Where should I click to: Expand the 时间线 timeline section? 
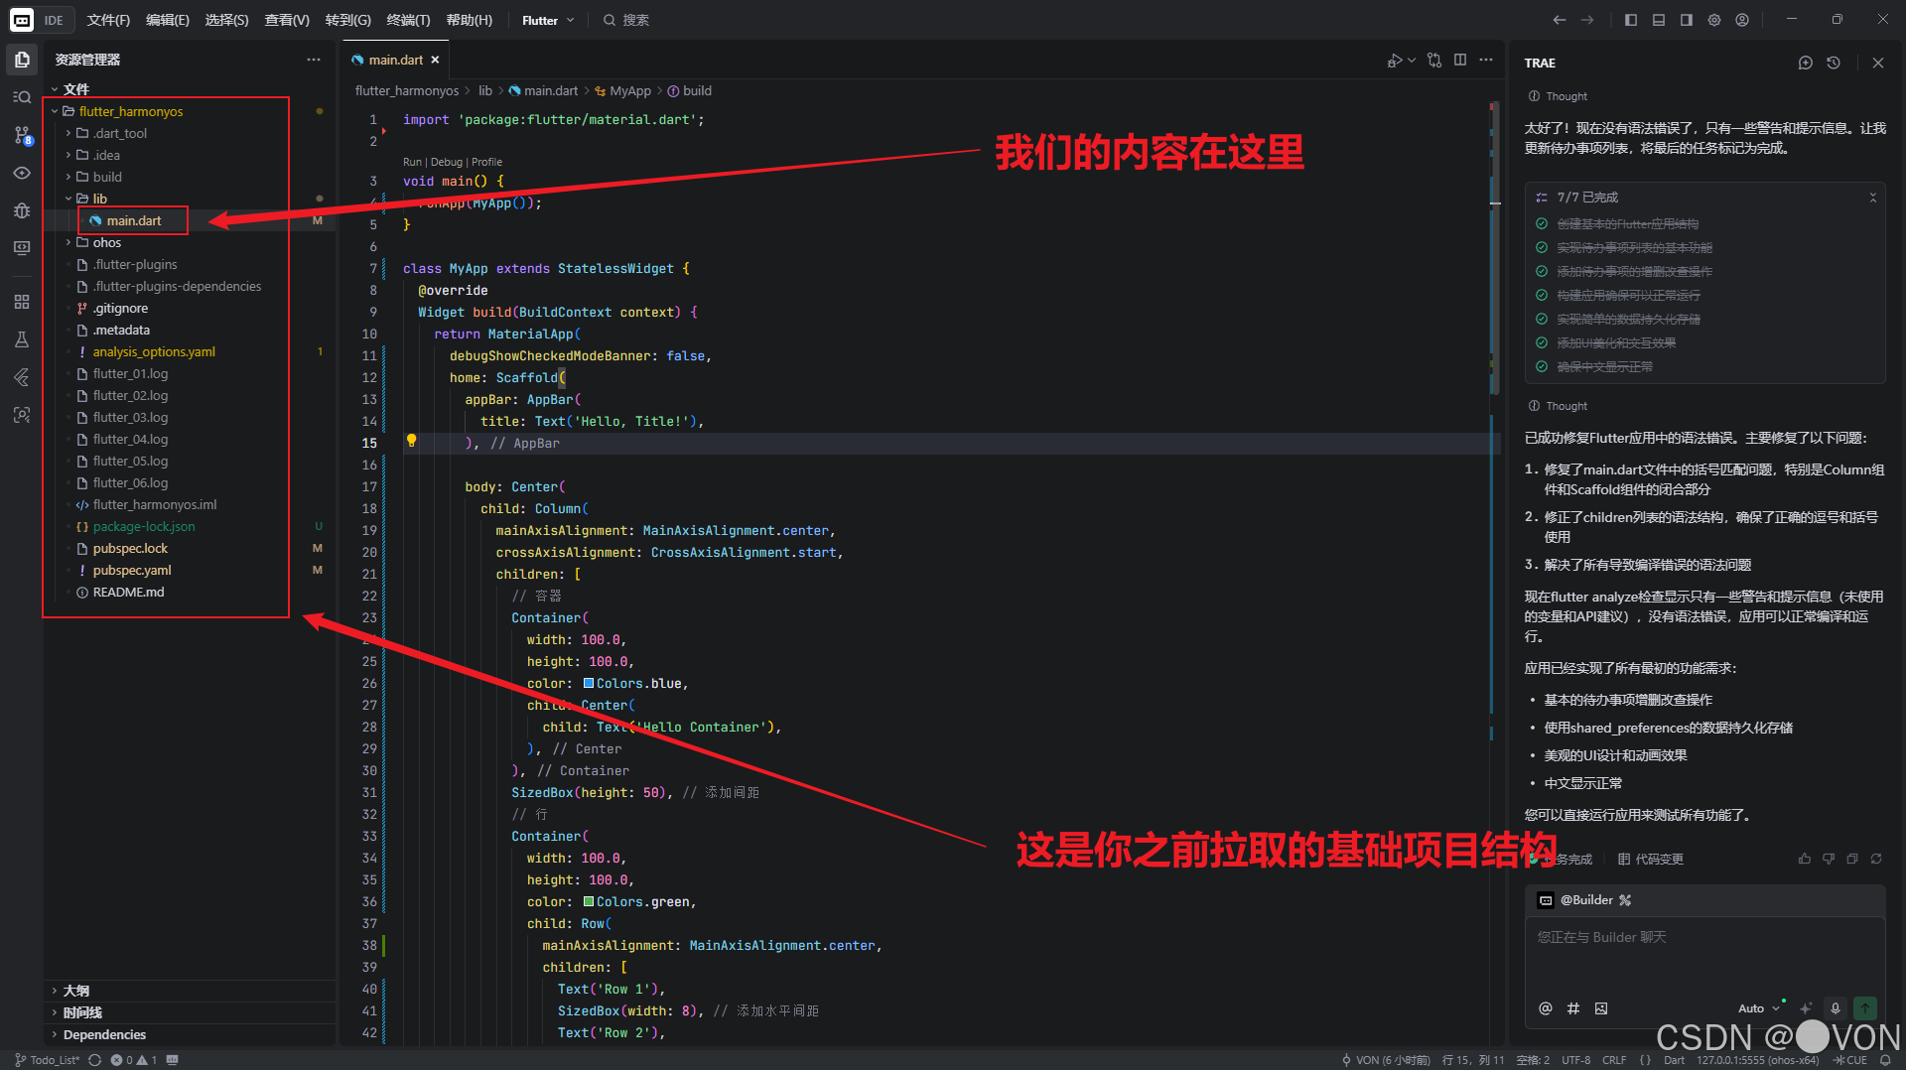pyautogui.click(x=82, y=1012)
